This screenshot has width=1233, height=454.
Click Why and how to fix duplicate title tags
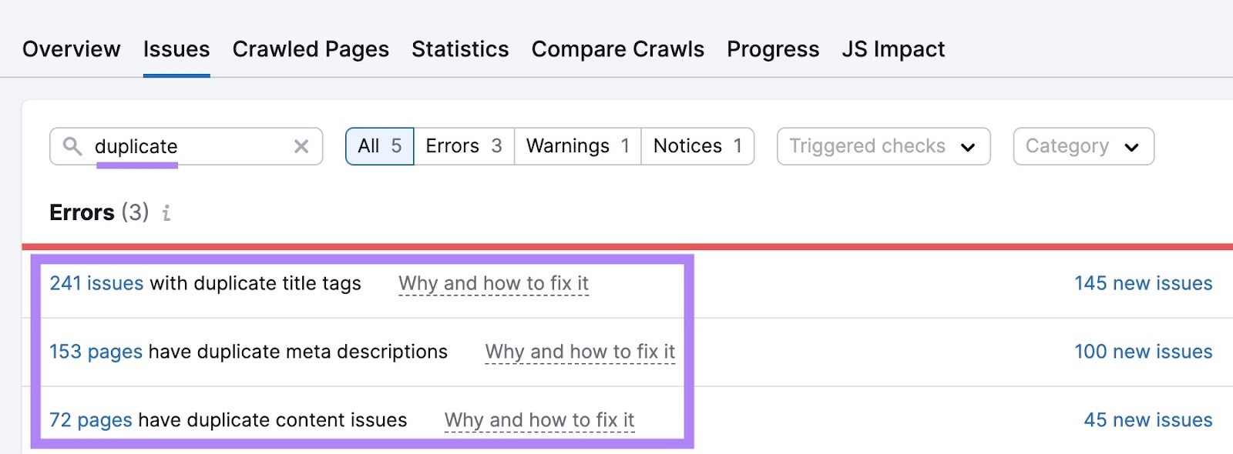click(493, 283)
